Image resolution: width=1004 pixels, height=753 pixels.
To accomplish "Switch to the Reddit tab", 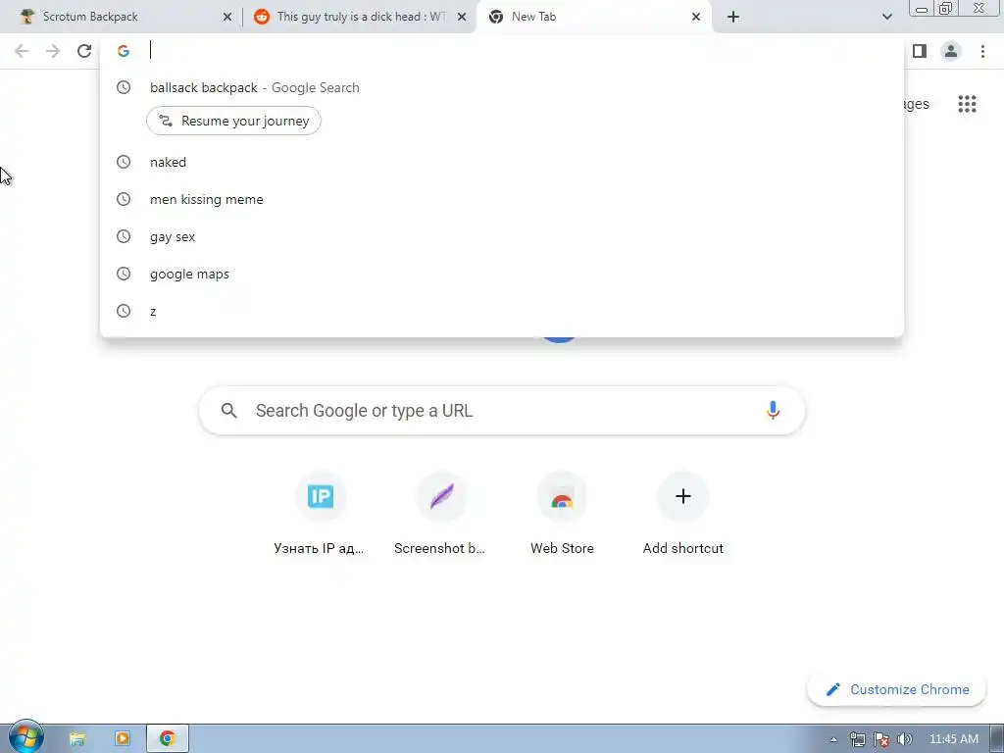I will pyautogui.click(x=355, y=17).
